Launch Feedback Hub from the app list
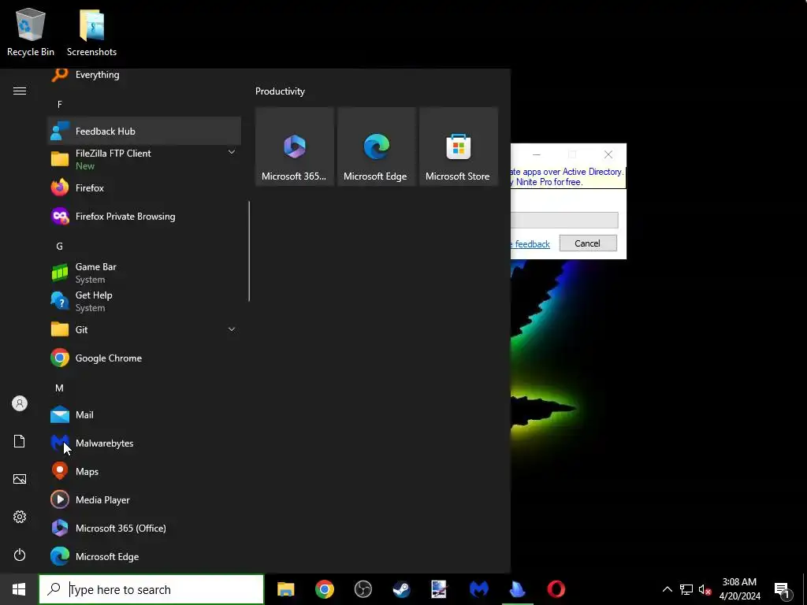This screenshot has width=807, height=605. pyautogui.click(x=144, y=132)
